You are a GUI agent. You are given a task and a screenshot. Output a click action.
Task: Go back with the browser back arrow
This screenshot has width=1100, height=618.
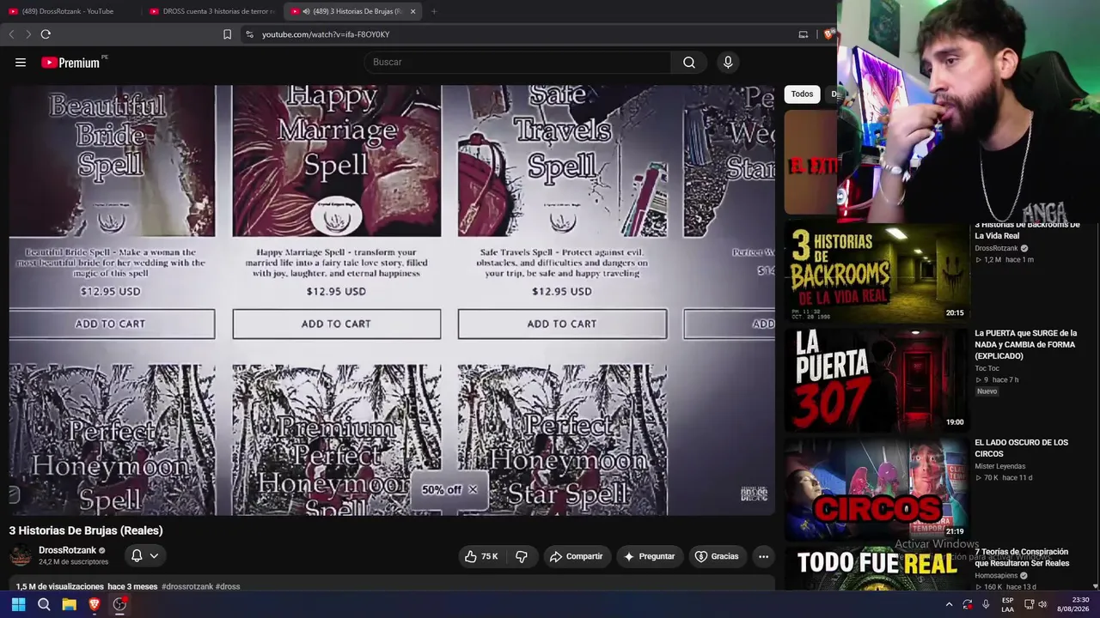click(11, 34)
